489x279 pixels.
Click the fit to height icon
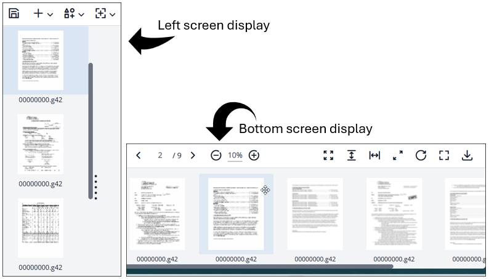[352, 155]
